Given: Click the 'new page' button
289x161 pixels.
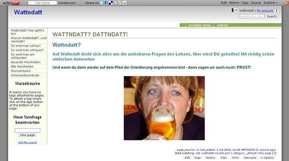Looking at the screenshot, I should (27, 135).
